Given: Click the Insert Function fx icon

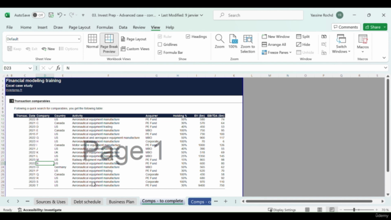Looking at the screenshot, I should tap(58, 68).
